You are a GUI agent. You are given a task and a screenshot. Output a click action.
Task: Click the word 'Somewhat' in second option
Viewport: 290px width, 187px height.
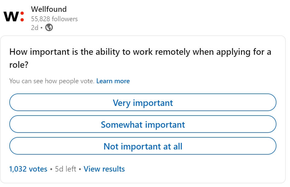pos(121,125)
